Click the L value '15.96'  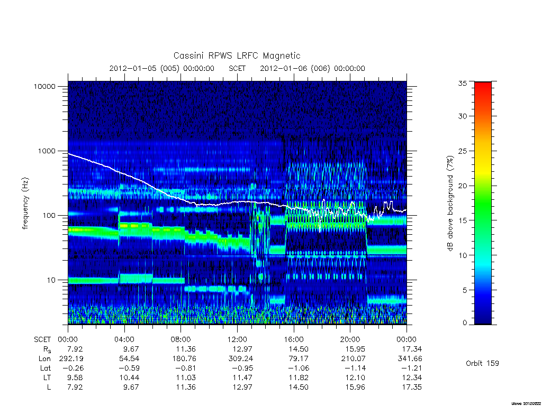355,387
